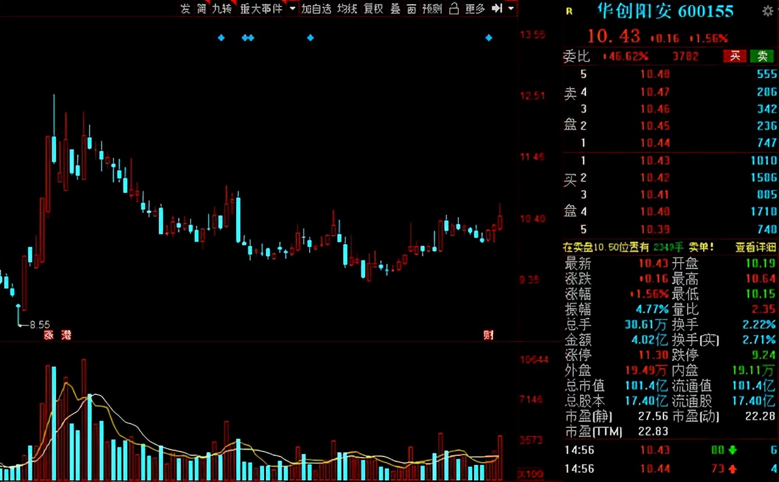Open the 复权 price adjustment option

pos(373,9)
